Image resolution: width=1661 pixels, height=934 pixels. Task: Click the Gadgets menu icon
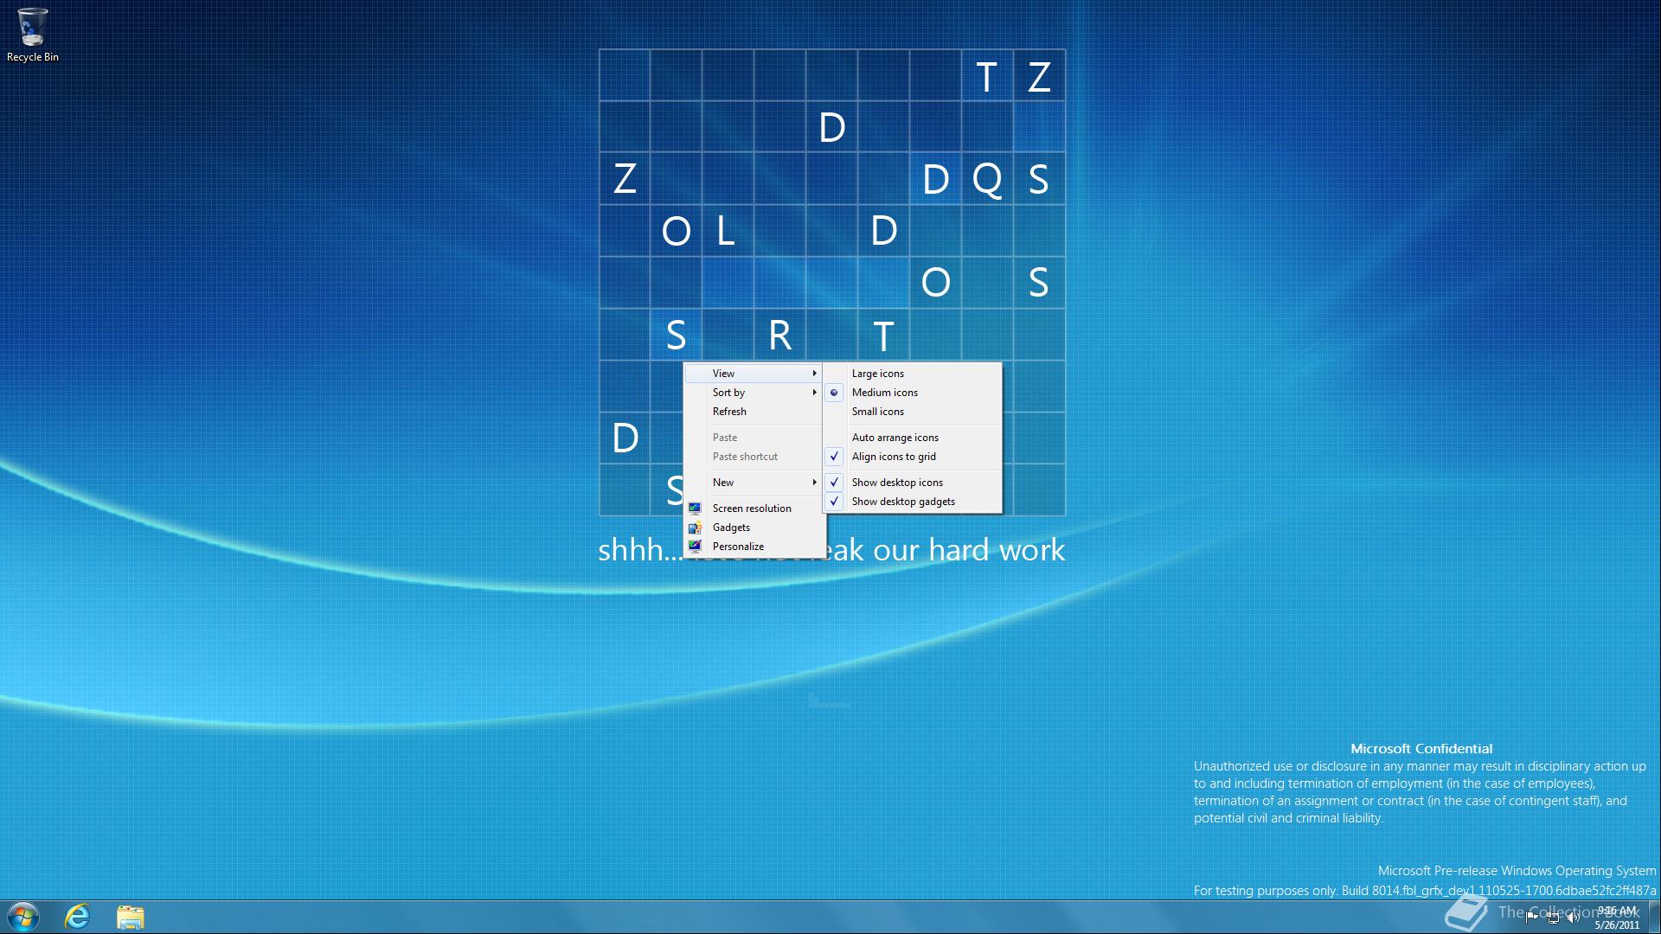pos(695,528)
